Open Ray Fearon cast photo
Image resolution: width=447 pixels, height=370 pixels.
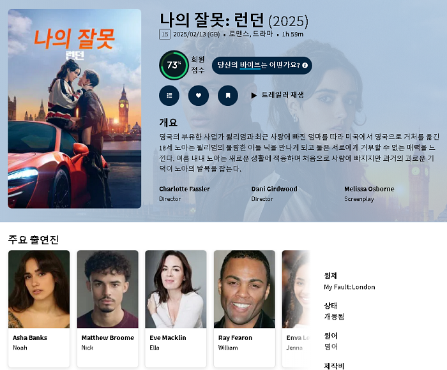click(x=245, y=289)
